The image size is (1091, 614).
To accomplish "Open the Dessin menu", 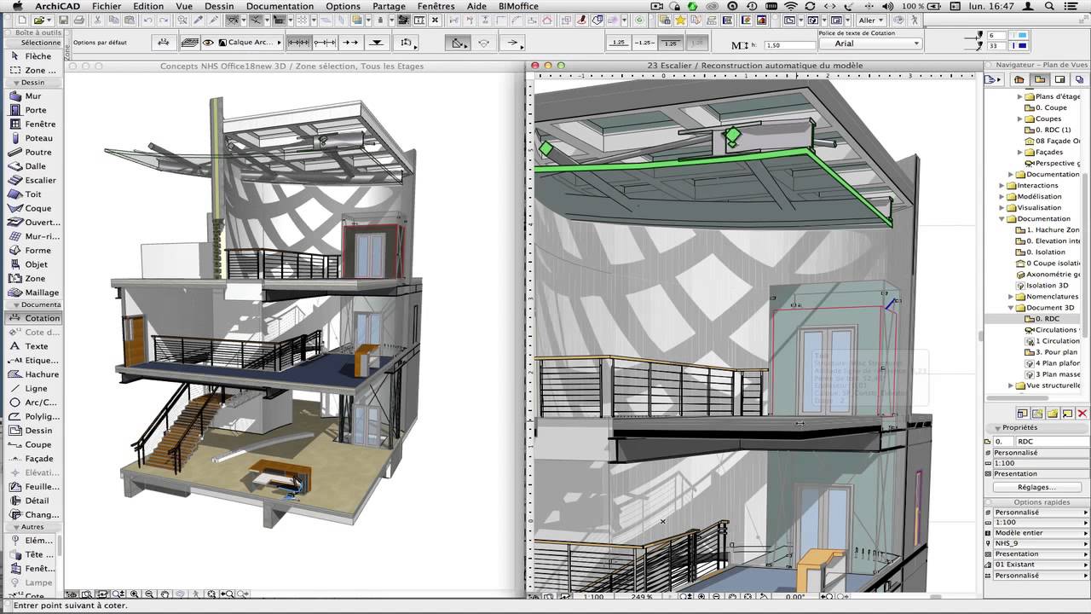I will pos(219,6).
